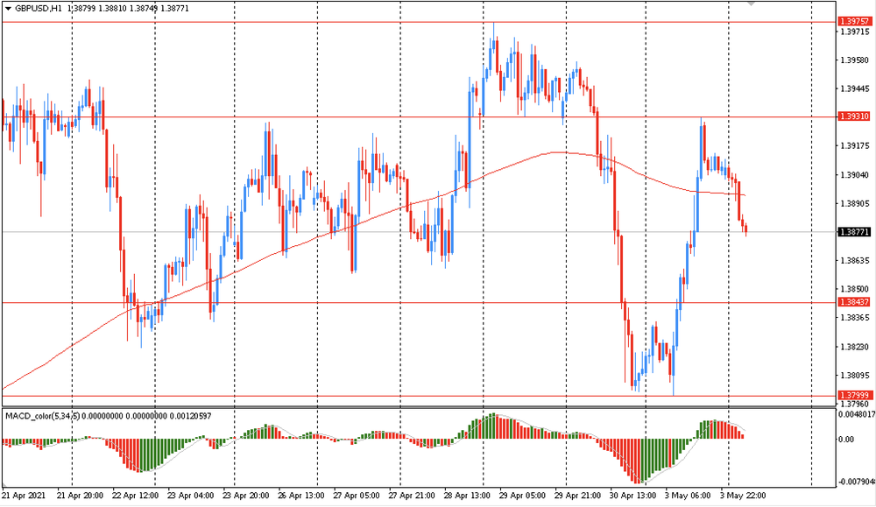The width and height of the screenshot is (876, 507).
Task: Click the MACD scale 0.0048017 value
Action: point(857,414)
